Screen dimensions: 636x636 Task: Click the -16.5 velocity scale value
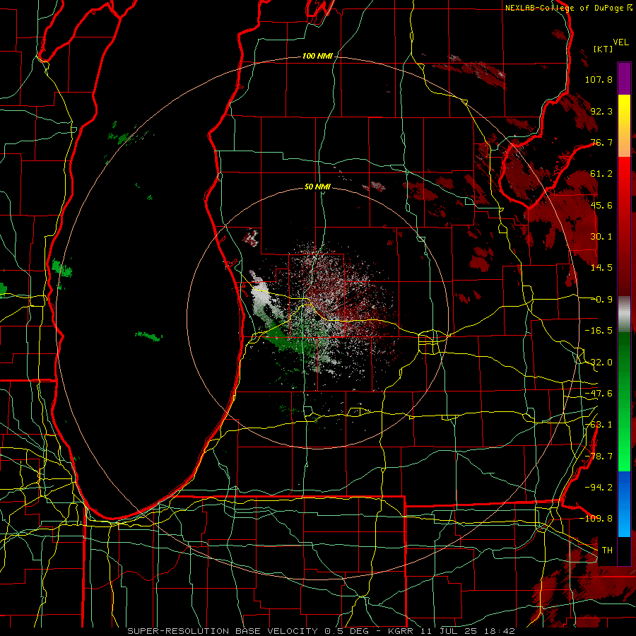[x=599, y=331]
